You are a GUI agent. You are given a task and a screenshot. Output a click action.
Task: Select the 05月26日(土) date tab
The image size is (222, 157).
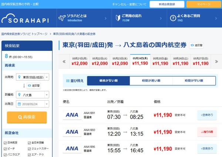[x=181, y=61]
